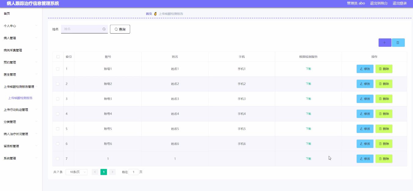413x191 pixels.
Task: Click the 姓名 search input field
Action: pos(84,29)
